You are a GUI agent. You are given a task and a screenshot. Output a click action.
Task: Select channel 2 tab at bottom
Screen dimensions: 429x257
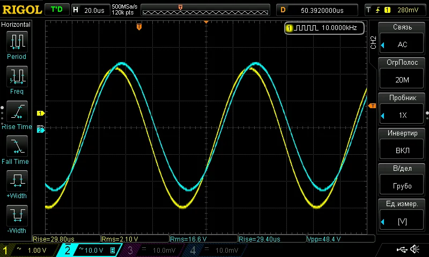(89, 250)
